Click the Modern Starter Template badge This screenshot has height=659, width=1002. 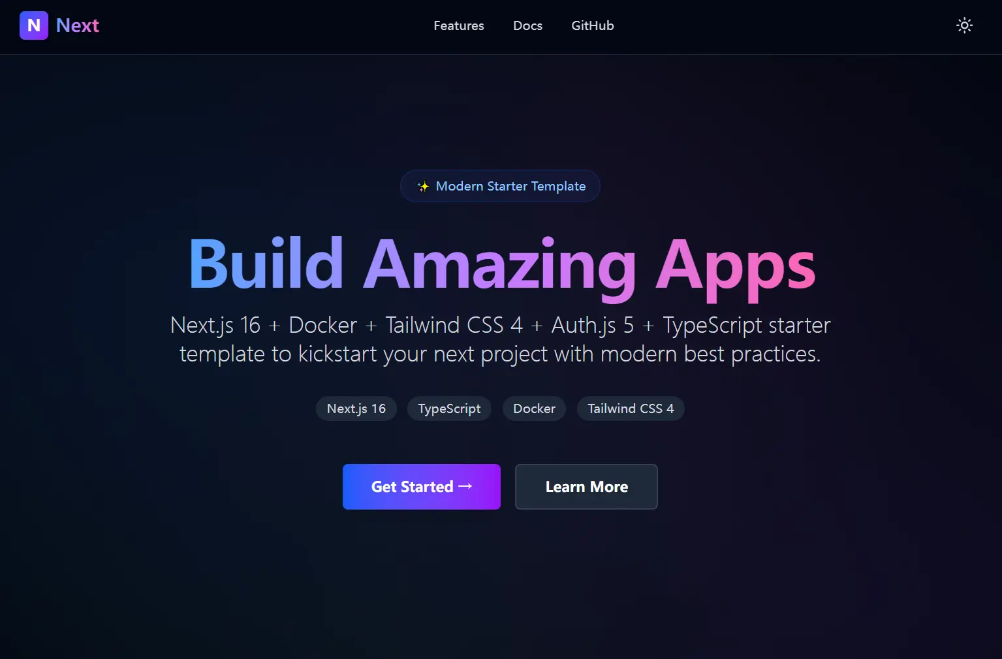(500, 186)
